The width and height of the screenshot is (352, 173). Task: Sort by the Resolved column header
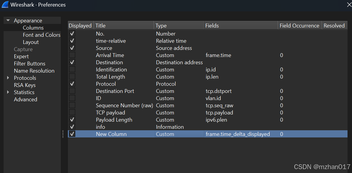(x=335, y=26)
